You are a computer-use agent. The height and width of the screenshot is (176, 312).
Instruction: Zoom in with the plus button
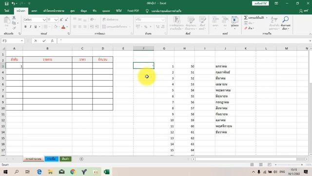click(302, 165)
